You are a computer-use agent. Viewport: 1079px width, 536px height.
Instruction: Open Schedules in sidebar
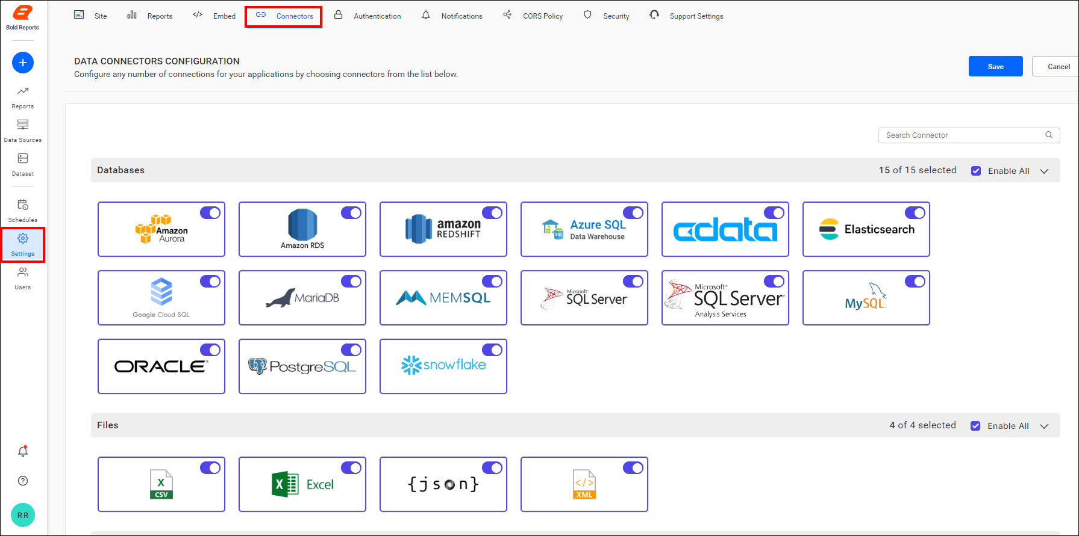coord(23,211)
